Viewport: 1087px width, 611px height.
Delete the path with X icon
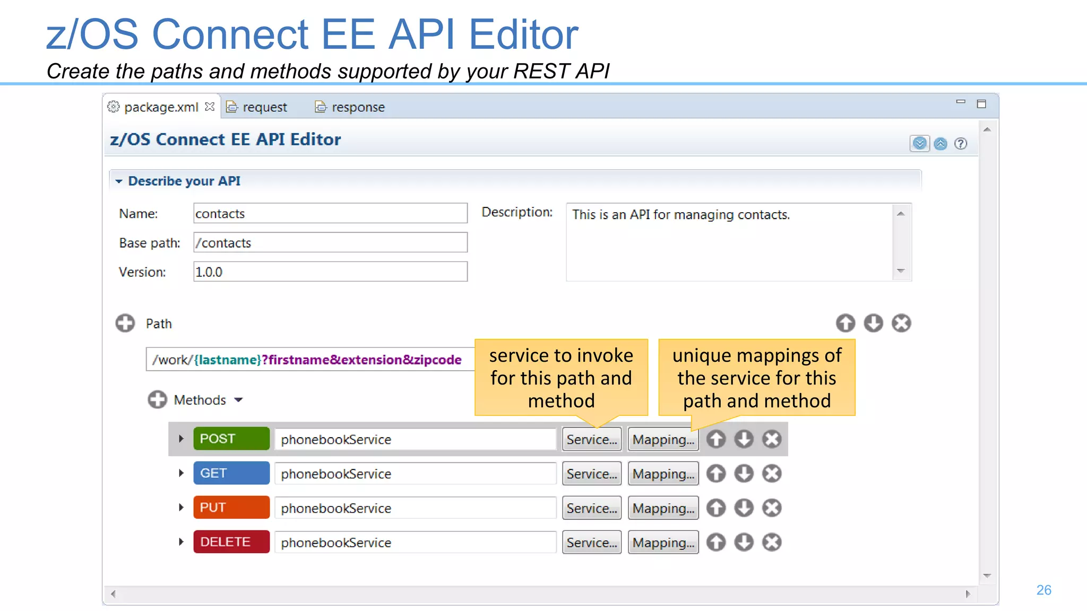click(x=901, y=323)
